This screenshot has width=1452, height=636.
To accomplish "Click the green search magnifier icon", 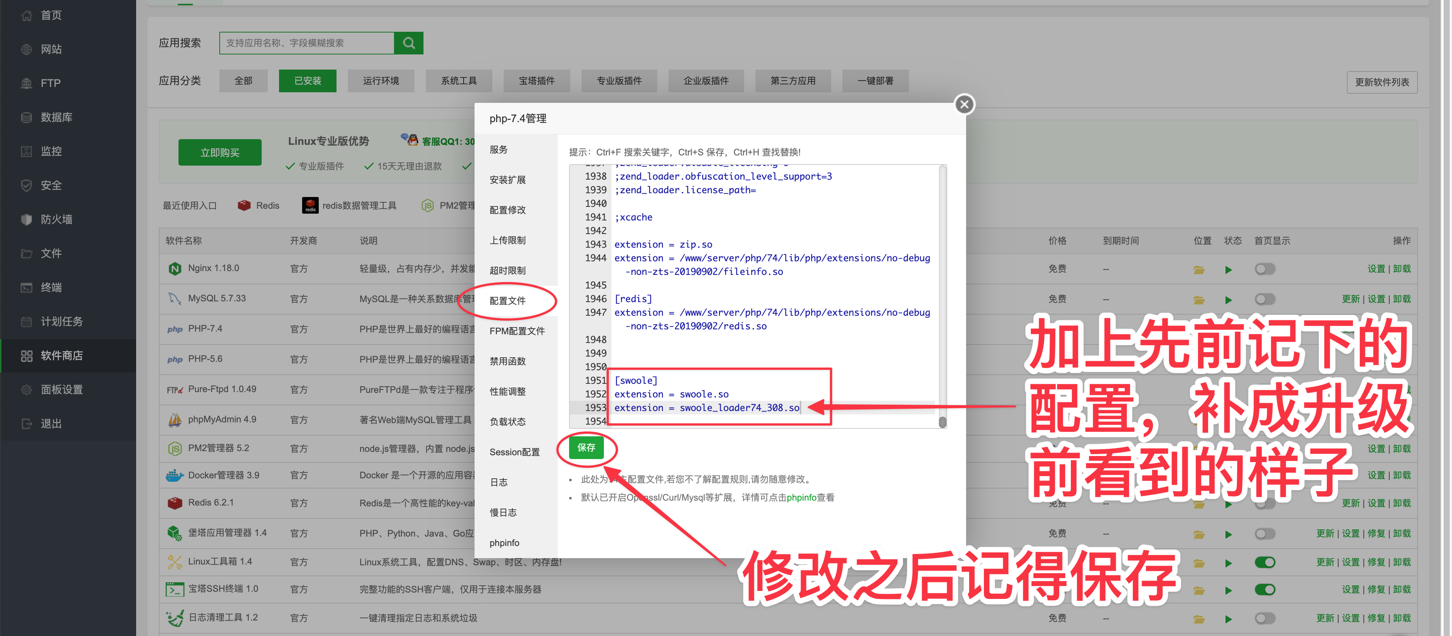I will [x=409, y=43].
